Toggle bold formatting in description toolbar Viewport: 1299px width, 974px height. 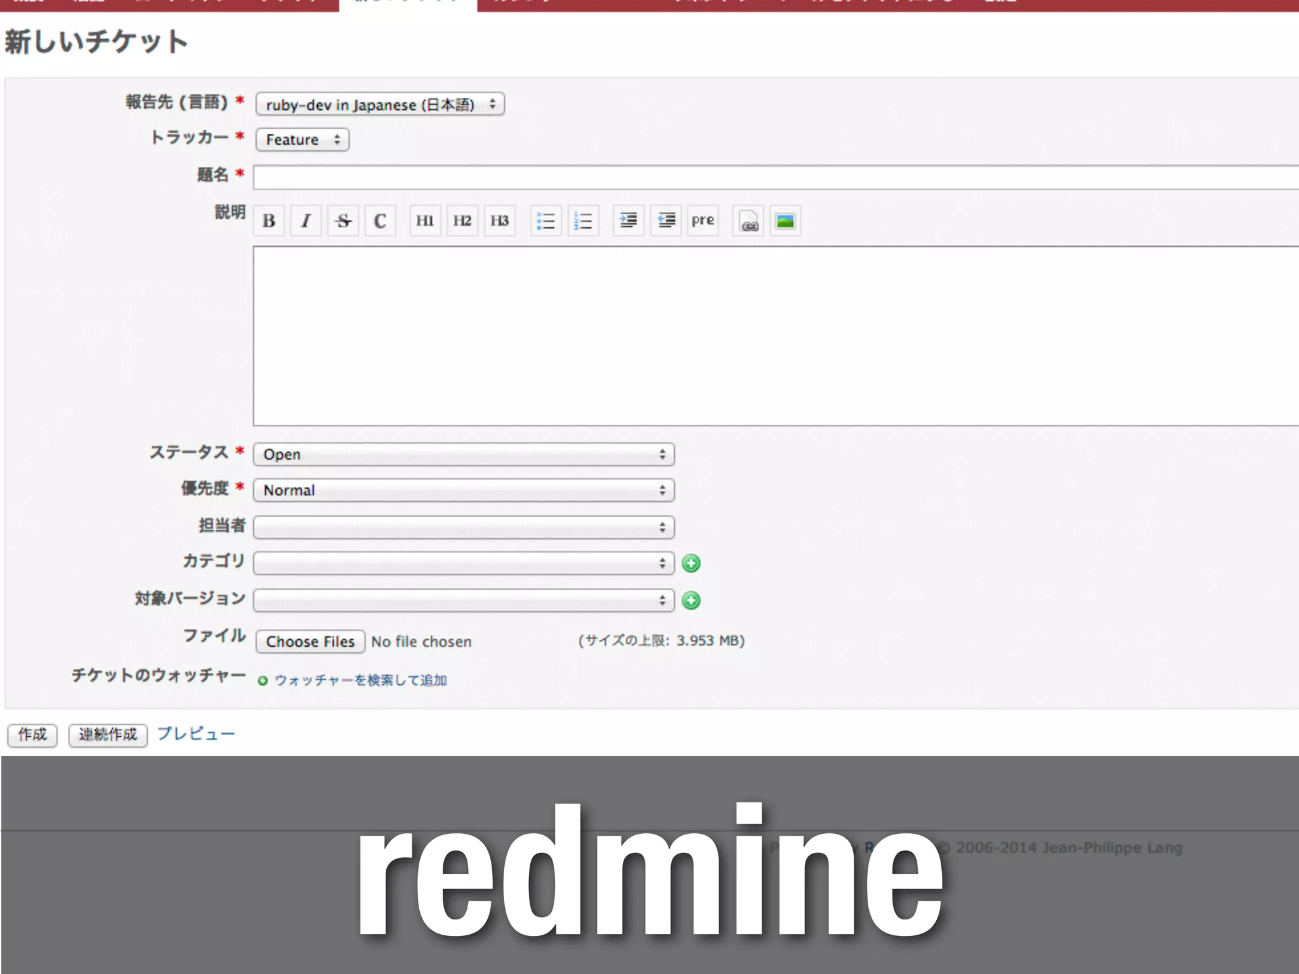pos(269,221)
